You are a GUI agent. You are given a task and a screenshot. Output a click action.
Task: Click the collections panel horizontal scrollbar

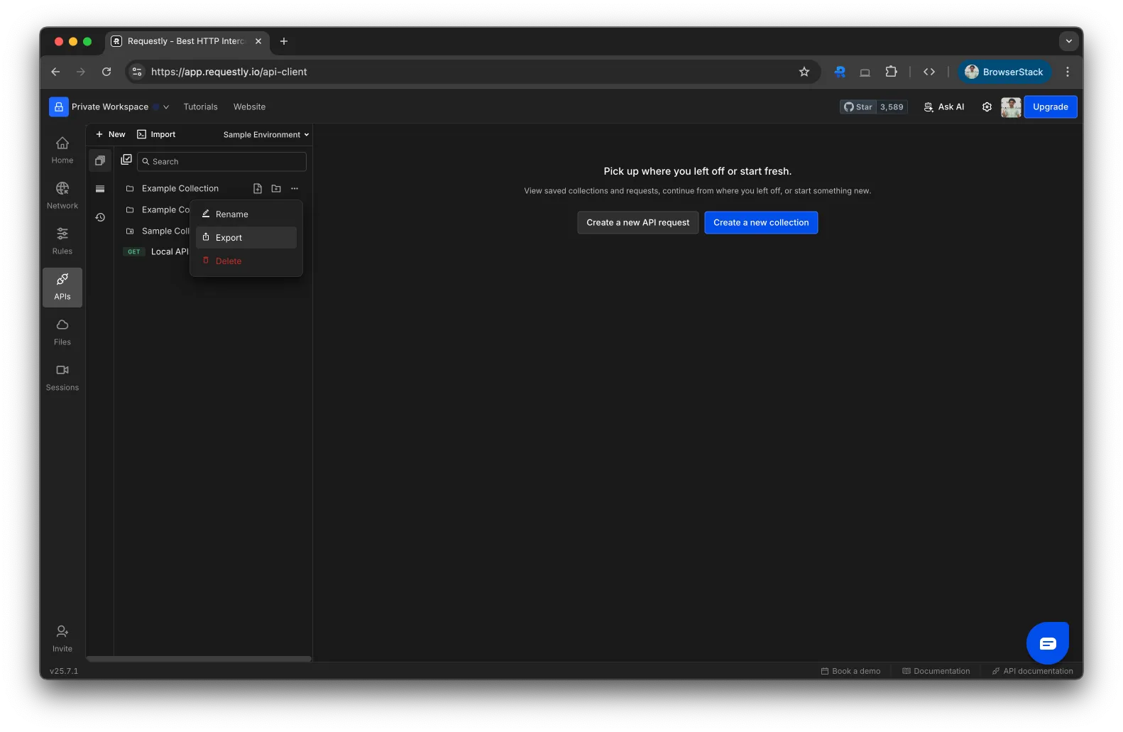click(x=199, y=659)
